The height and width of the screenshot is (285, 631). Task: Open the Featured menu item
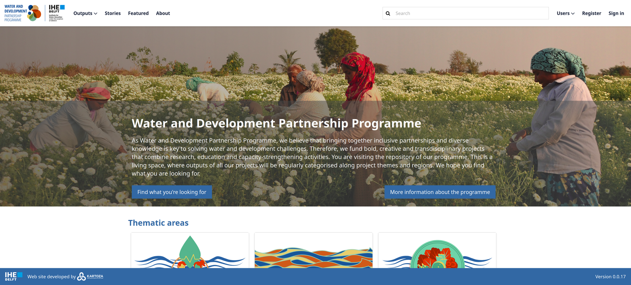(138, 13)
